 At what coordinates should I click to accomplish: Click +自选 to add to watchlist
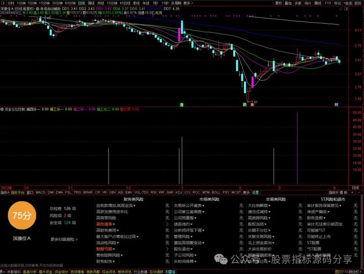point(347,3)
